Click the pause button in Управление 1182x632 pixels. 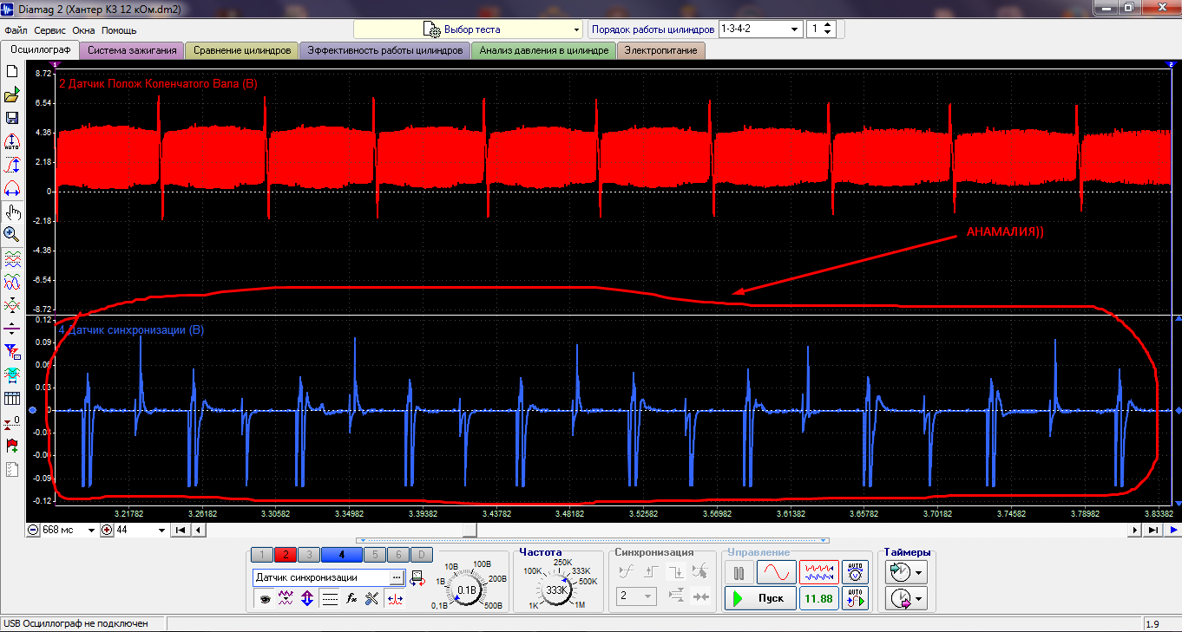[739, 573]
